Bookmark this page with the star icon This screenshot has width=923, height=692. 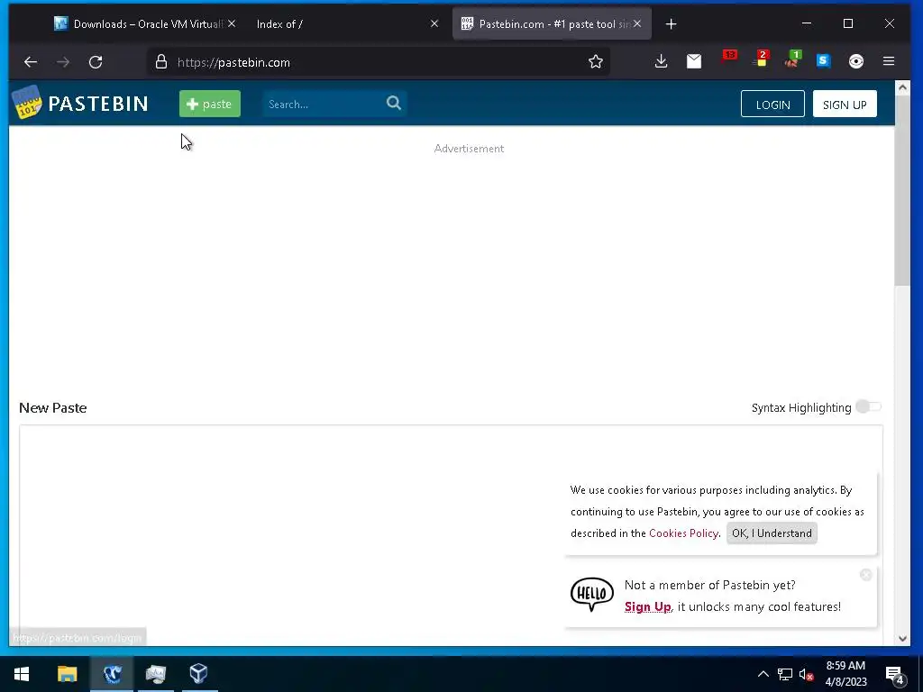pyautogui.click(x=596, y=62)
